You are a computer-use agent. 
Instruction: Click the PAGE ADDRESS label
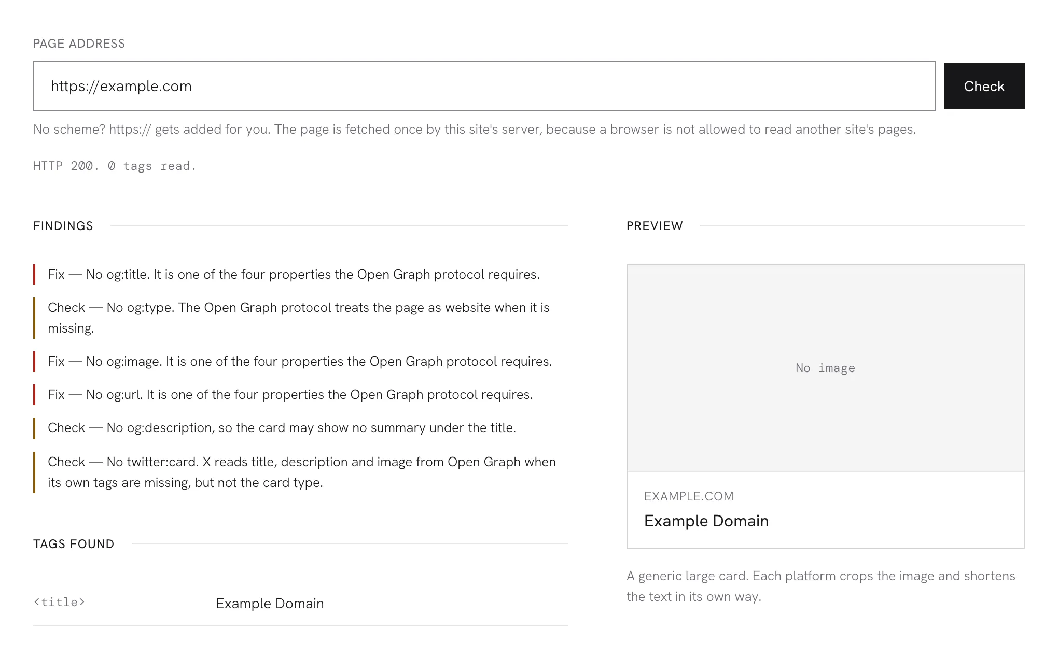click(79, 44)
